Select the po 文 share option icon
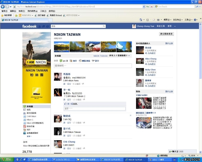202x162 pixels. [x=61, y=61]
